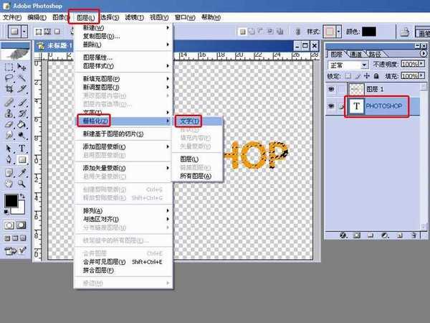The width and height of the screenshot is (430, 323).
Task: Open fill 填充 slider arrow
Action: click(x=421, y=75)
